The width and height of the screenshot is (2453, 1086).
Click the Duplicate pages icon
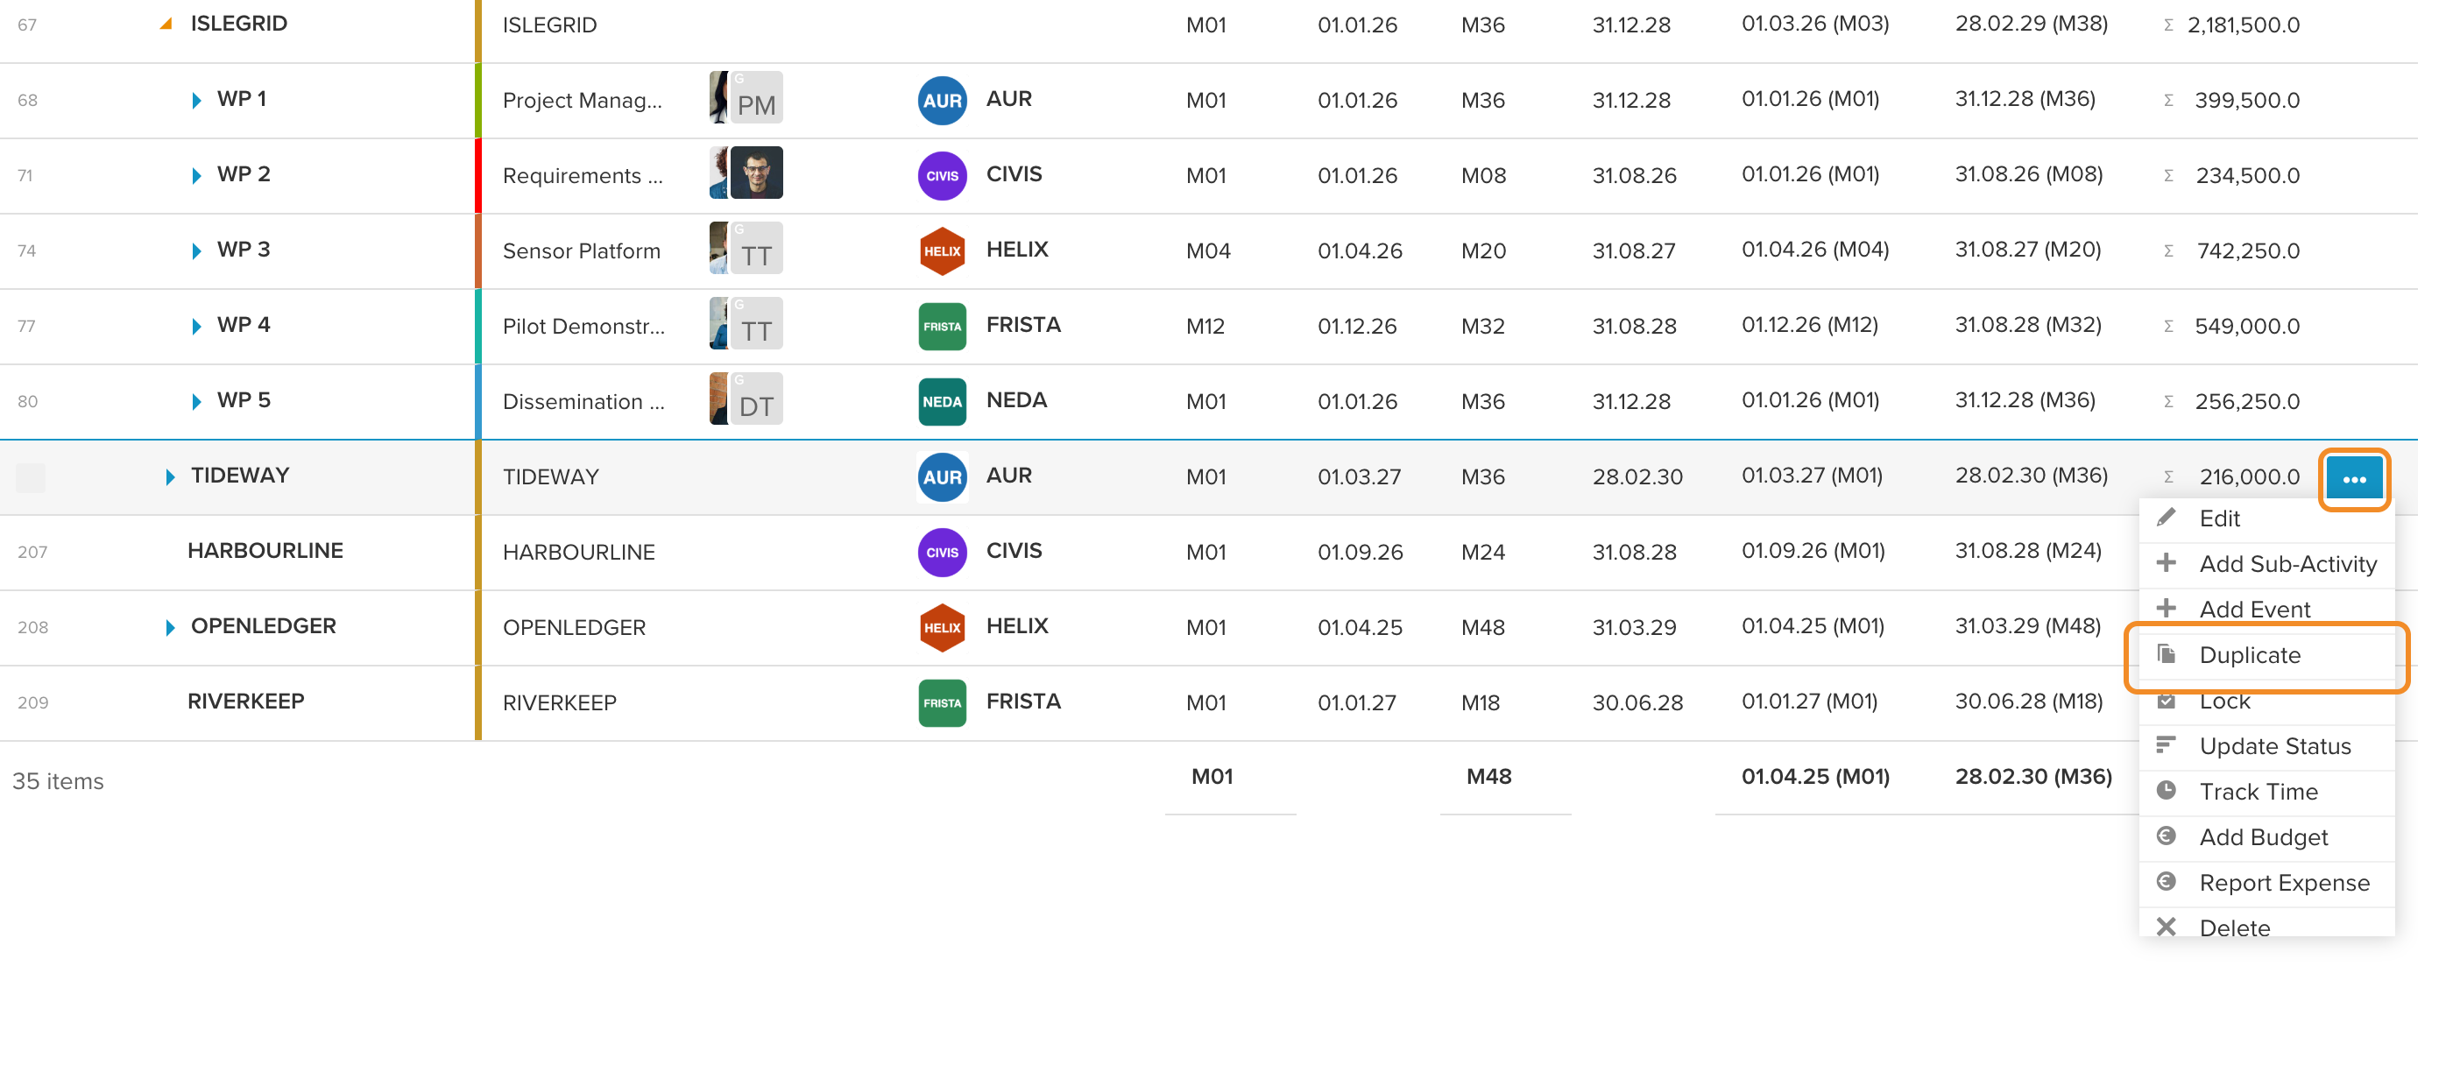pyautogui.click(x=2166, y=654)
